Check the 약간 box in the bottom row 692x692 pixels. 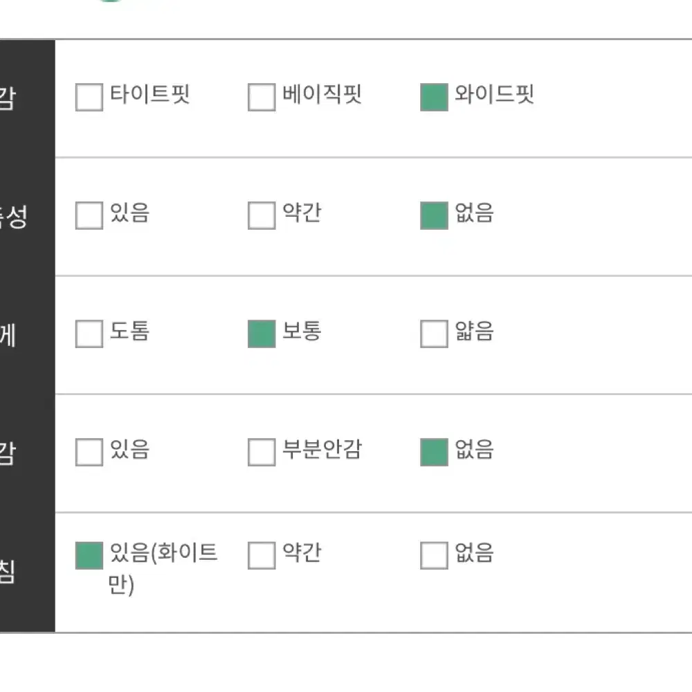(262, 556)
